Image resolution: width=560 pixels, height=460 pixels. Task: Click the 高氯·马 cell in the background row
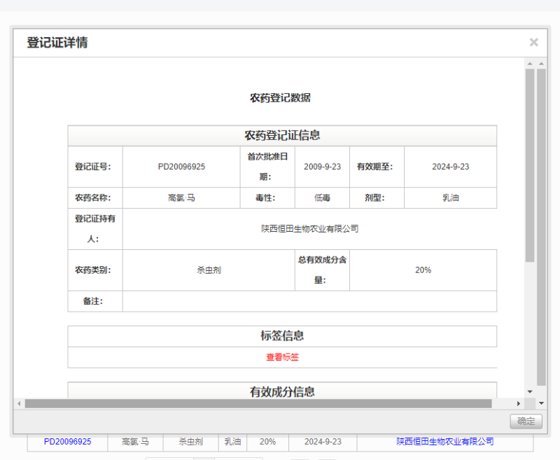pyautogui.click(x=135, y=442)
